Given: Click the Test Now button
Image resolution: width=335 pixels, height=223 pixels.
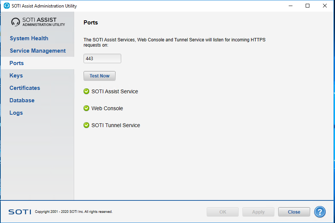Looking at the screenshot, I should pyautogui.click(x=100, y=76).
